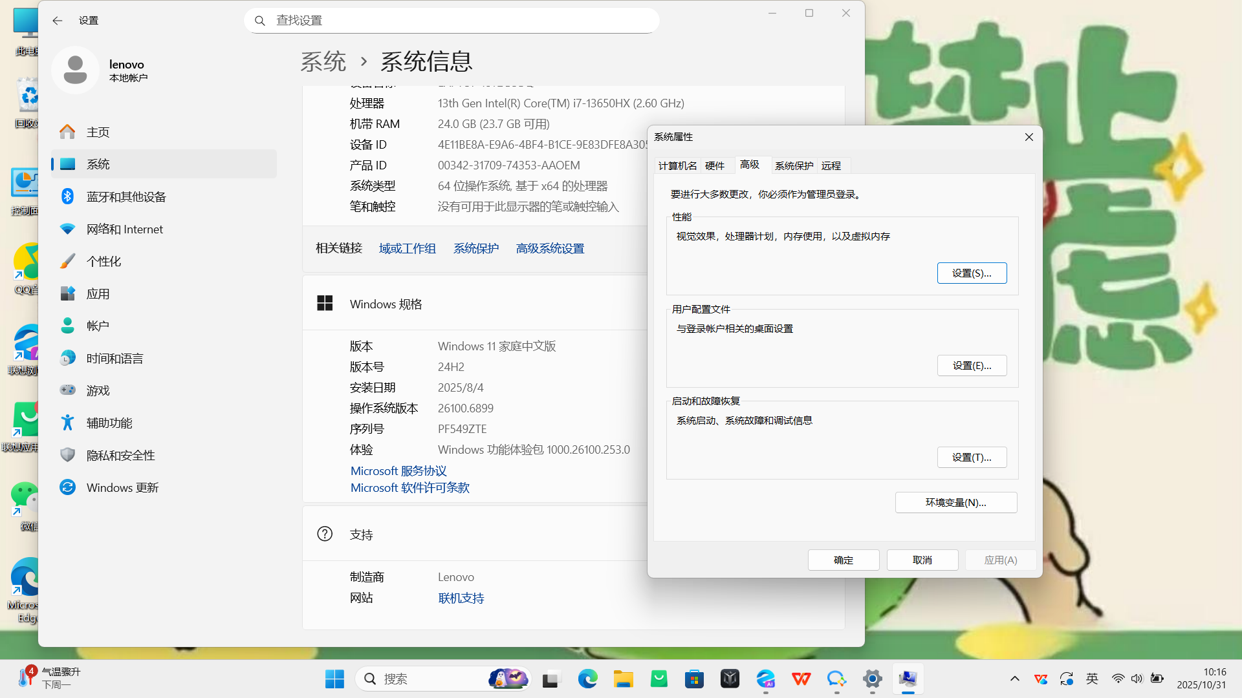Open 游戏 settings in sidebar
1242x698 pixels.
point(99,390)
